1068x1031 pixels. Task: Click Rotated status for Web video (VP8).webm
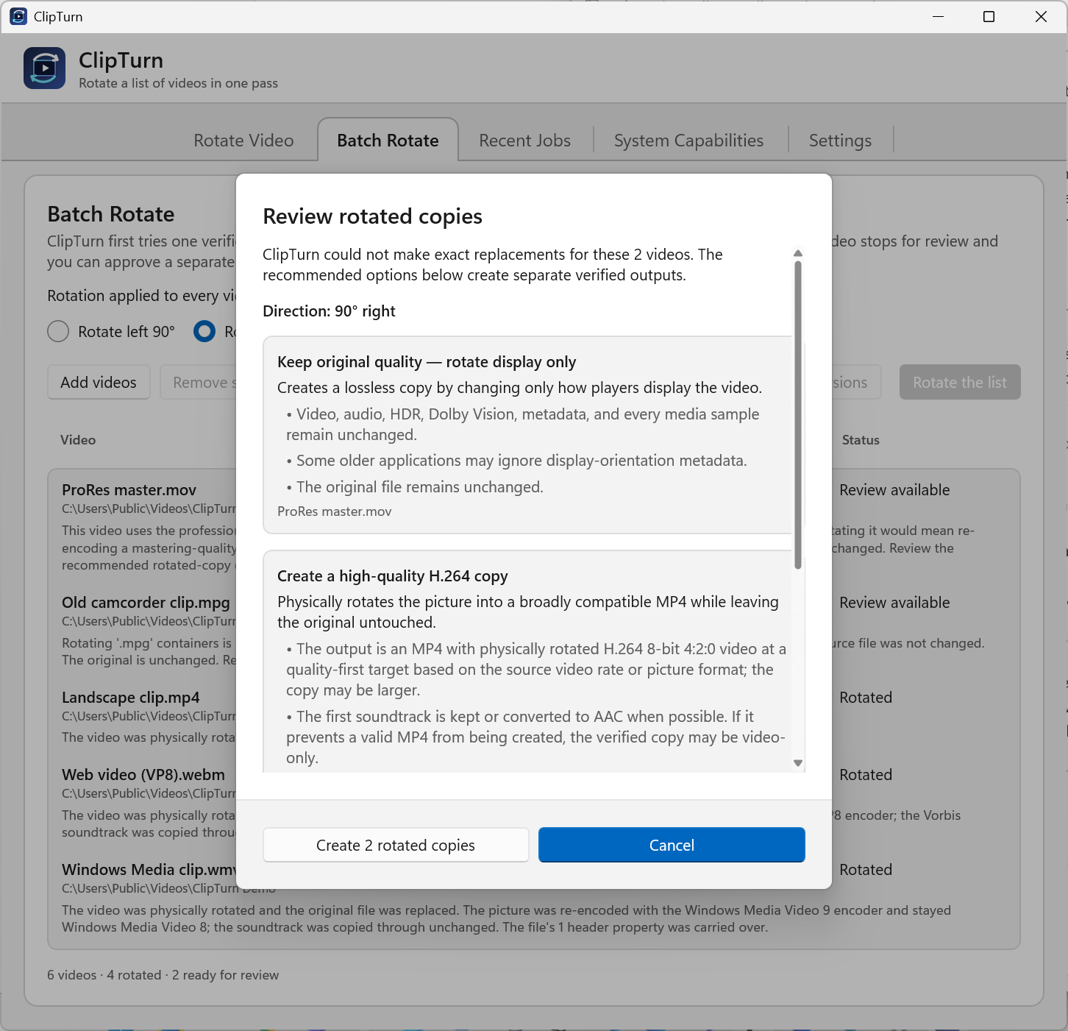(866, 774)
